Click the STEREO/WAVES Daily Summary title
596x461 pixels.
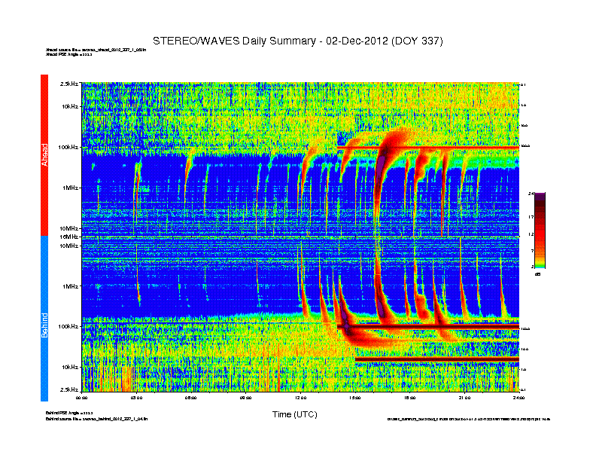pyautogui.click(x=297, y=40)
